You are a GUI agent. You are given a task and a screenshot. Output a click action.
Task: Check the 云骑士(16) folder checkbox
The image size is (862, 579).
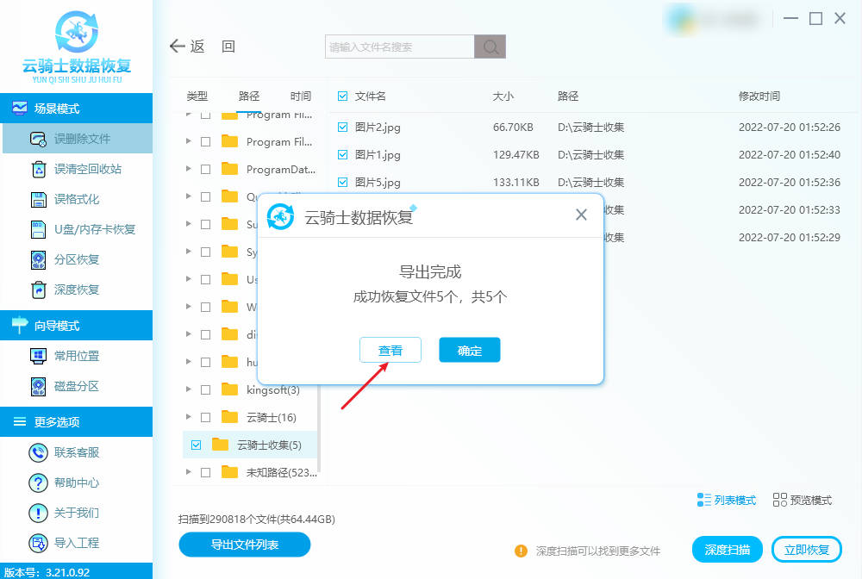[206, 418]
